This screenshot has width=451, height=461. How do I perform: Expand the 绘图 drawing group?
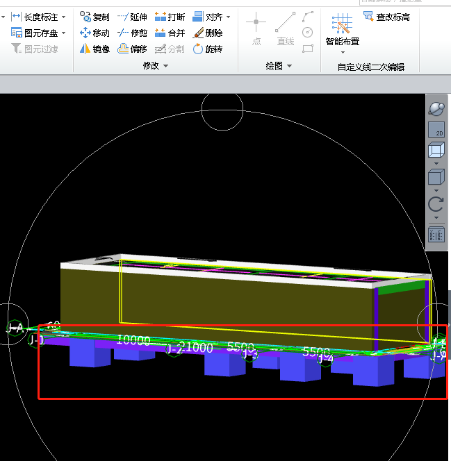(278, 66)
